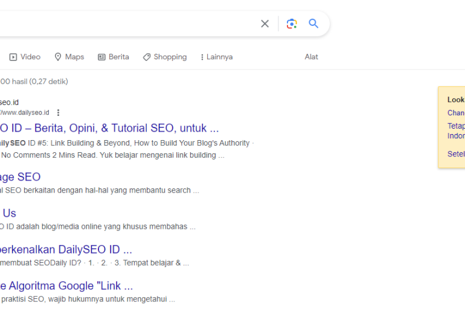Image resolution: width=465 pixels, height=311 pixels.
Task: Click the 'Setel' link in yellow panel
Action: pos(456,154)
